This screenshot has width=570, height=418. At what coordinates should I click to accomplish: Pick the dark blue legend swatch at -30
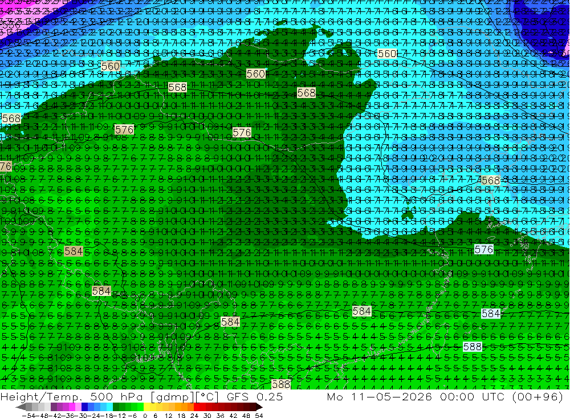(84, 407)
